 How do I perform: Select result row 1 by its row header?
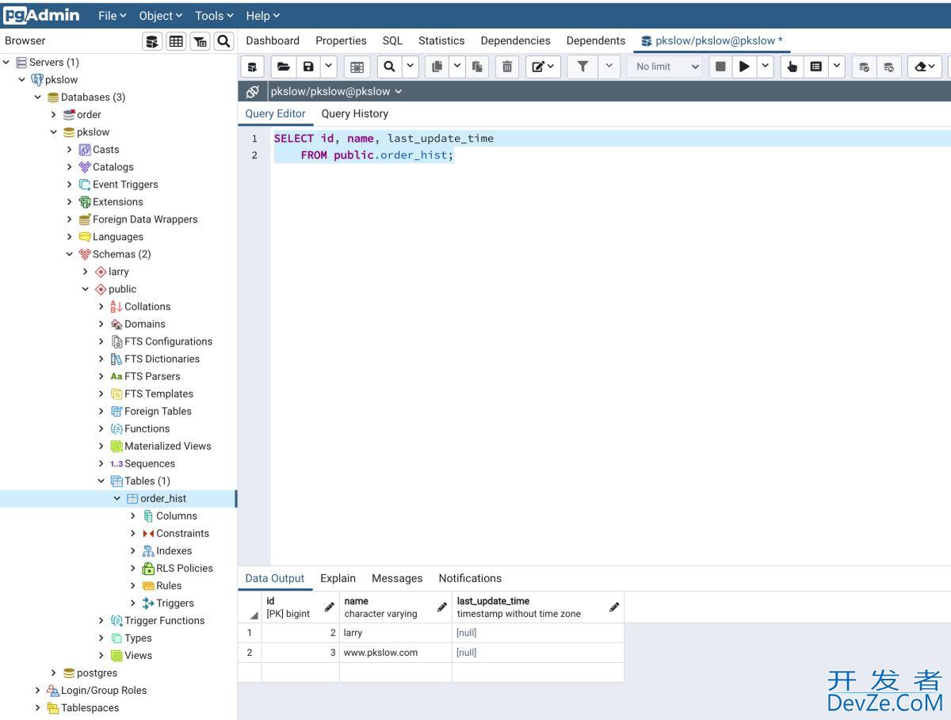click(250, 633)
